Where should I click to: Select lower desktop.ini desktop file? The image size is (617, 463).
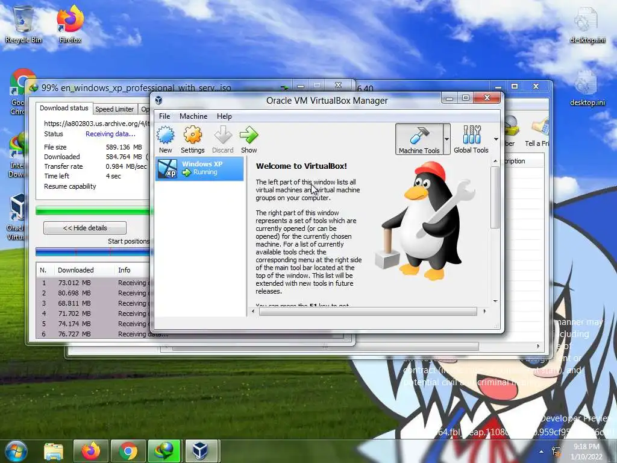point(587,88)
